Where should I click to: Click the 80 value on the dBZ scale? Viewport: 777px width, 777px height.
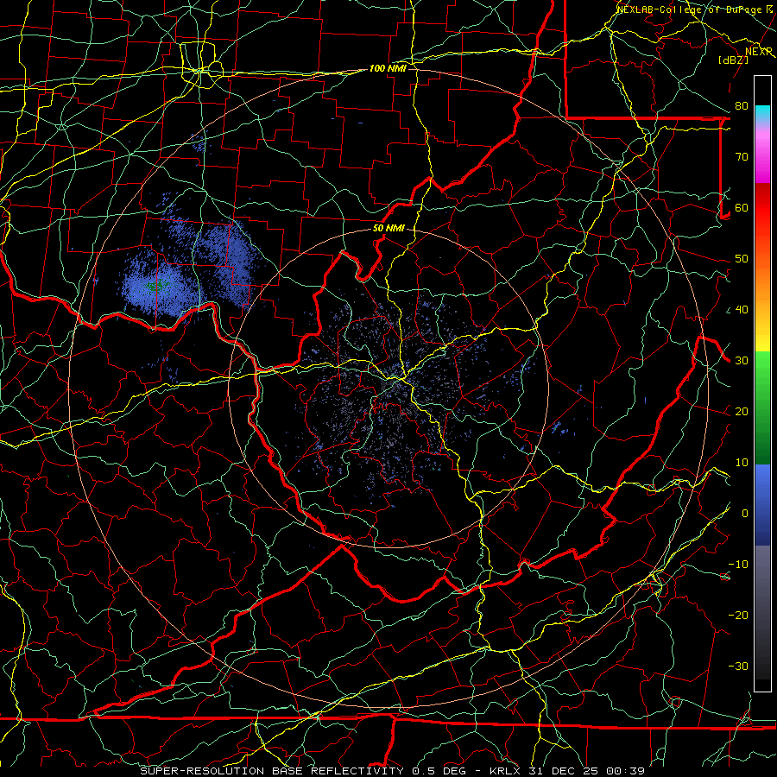pyautogui.click(x=742, y=106)
